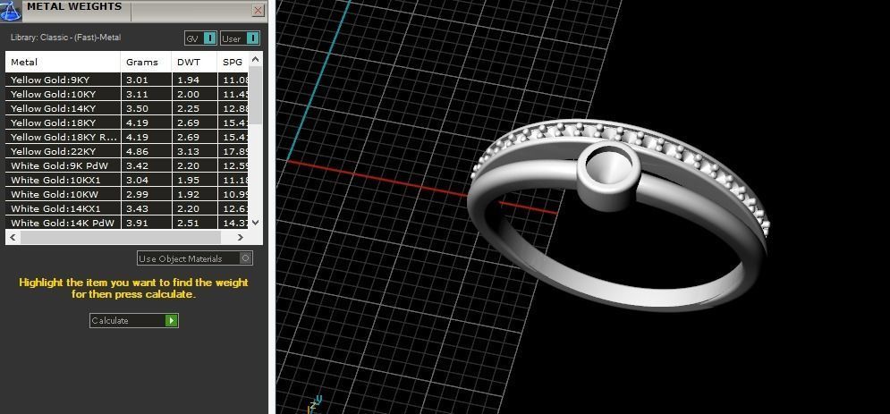Image resolution: width=890 pixels, height=414 pixels.
Task: Click the SPG column header
Action: [x=233, y=62]
